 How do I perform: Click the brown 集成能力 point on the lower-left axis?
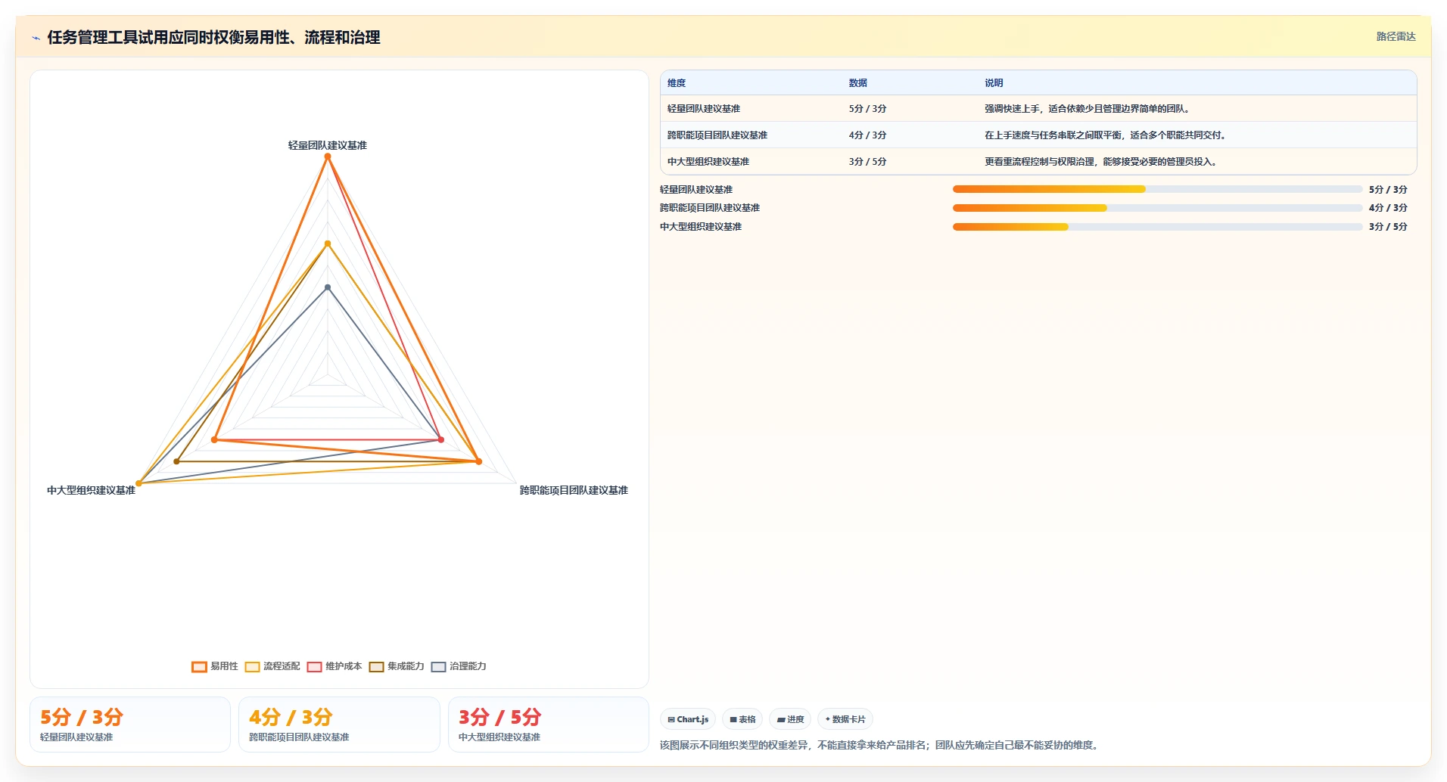[177, 461]
